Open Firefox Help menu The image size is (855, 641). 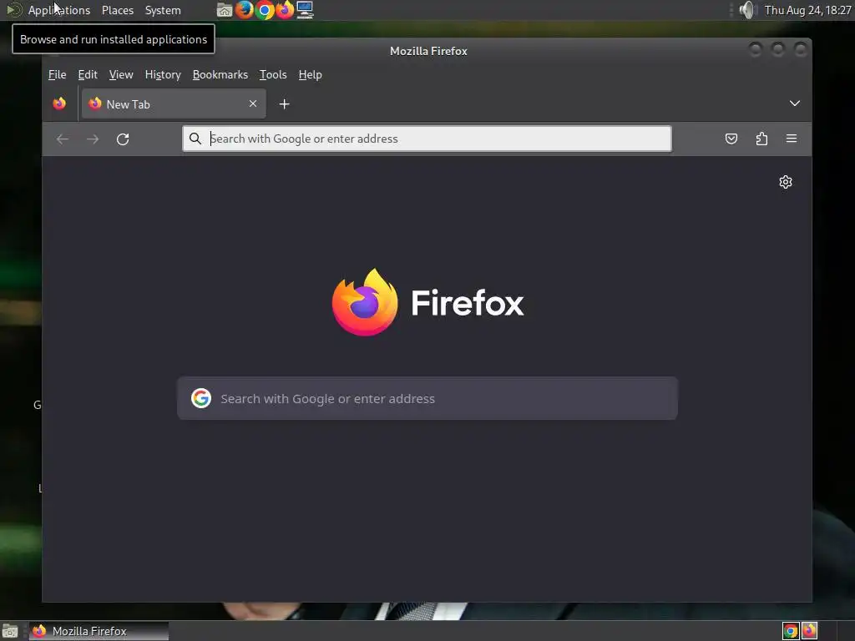point(311,74)
